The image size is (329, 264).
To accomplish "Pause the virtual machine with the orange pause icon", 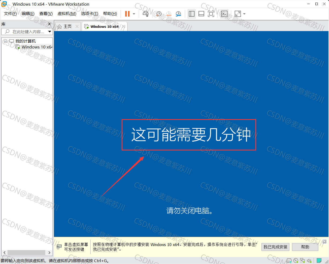I will [x=127, y=14].
